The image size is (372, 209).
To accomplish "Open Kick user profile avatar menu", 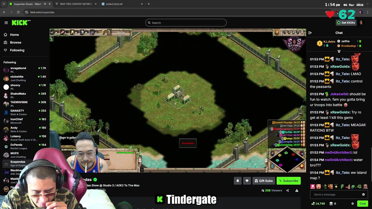I will point(361,23).
